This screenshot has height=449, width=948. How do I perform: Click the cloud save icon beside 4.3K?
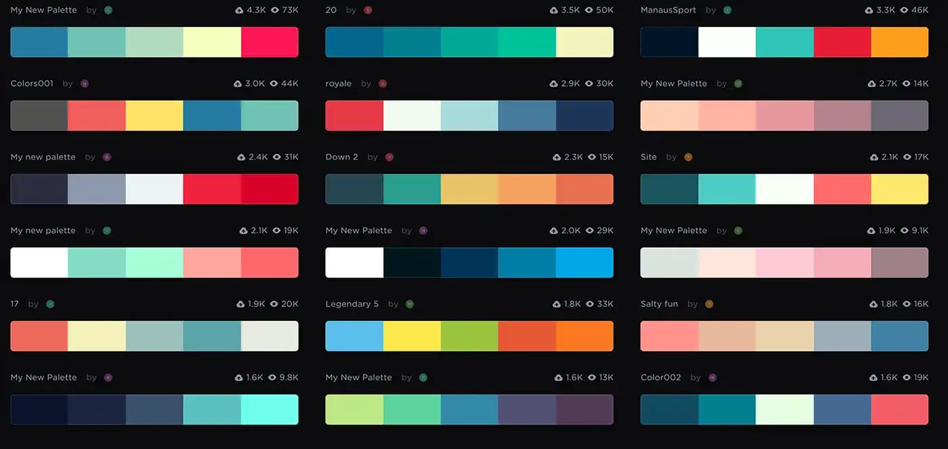click(x=239, y=10)
